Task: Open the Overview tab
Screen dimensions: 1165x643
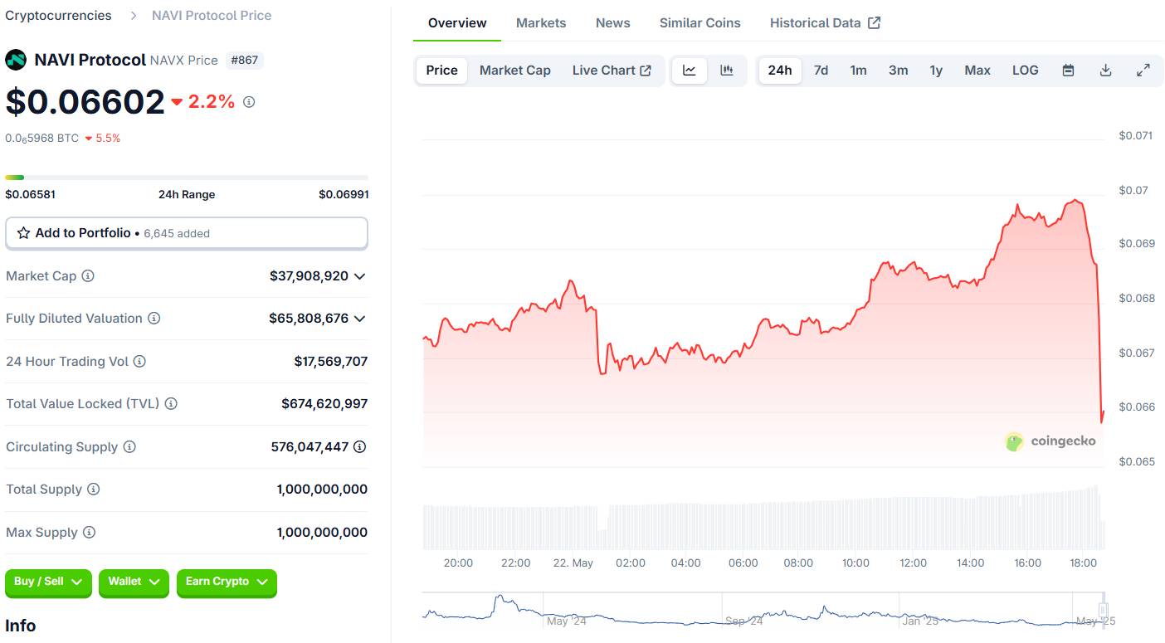Action: pos(457,23)
